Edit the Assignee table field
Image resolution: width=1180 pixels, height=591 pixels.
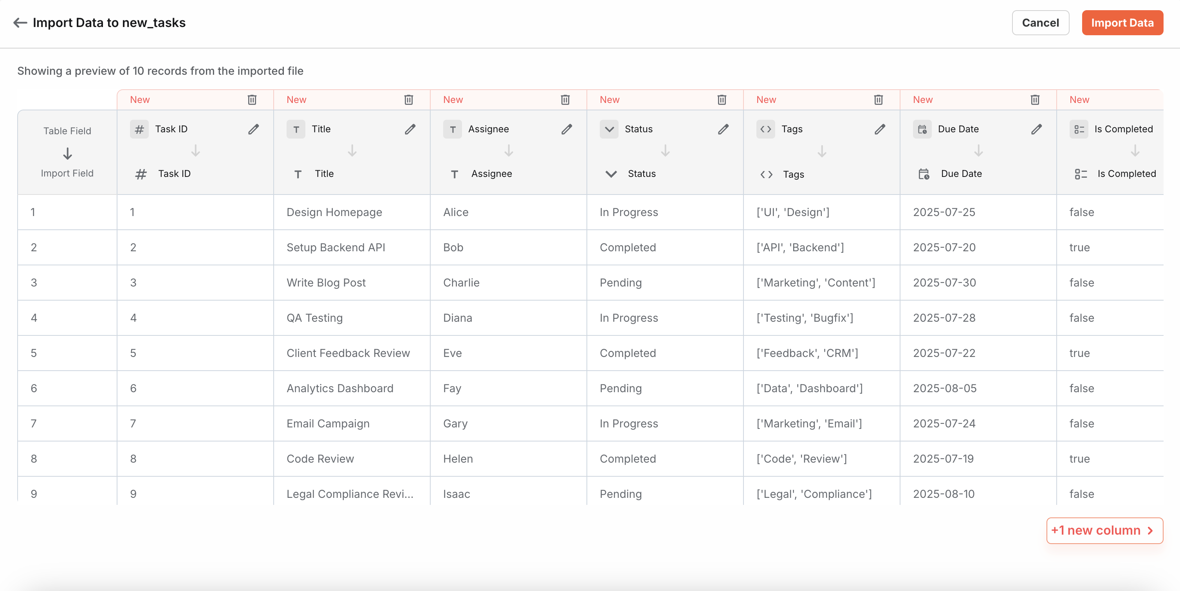567,129
